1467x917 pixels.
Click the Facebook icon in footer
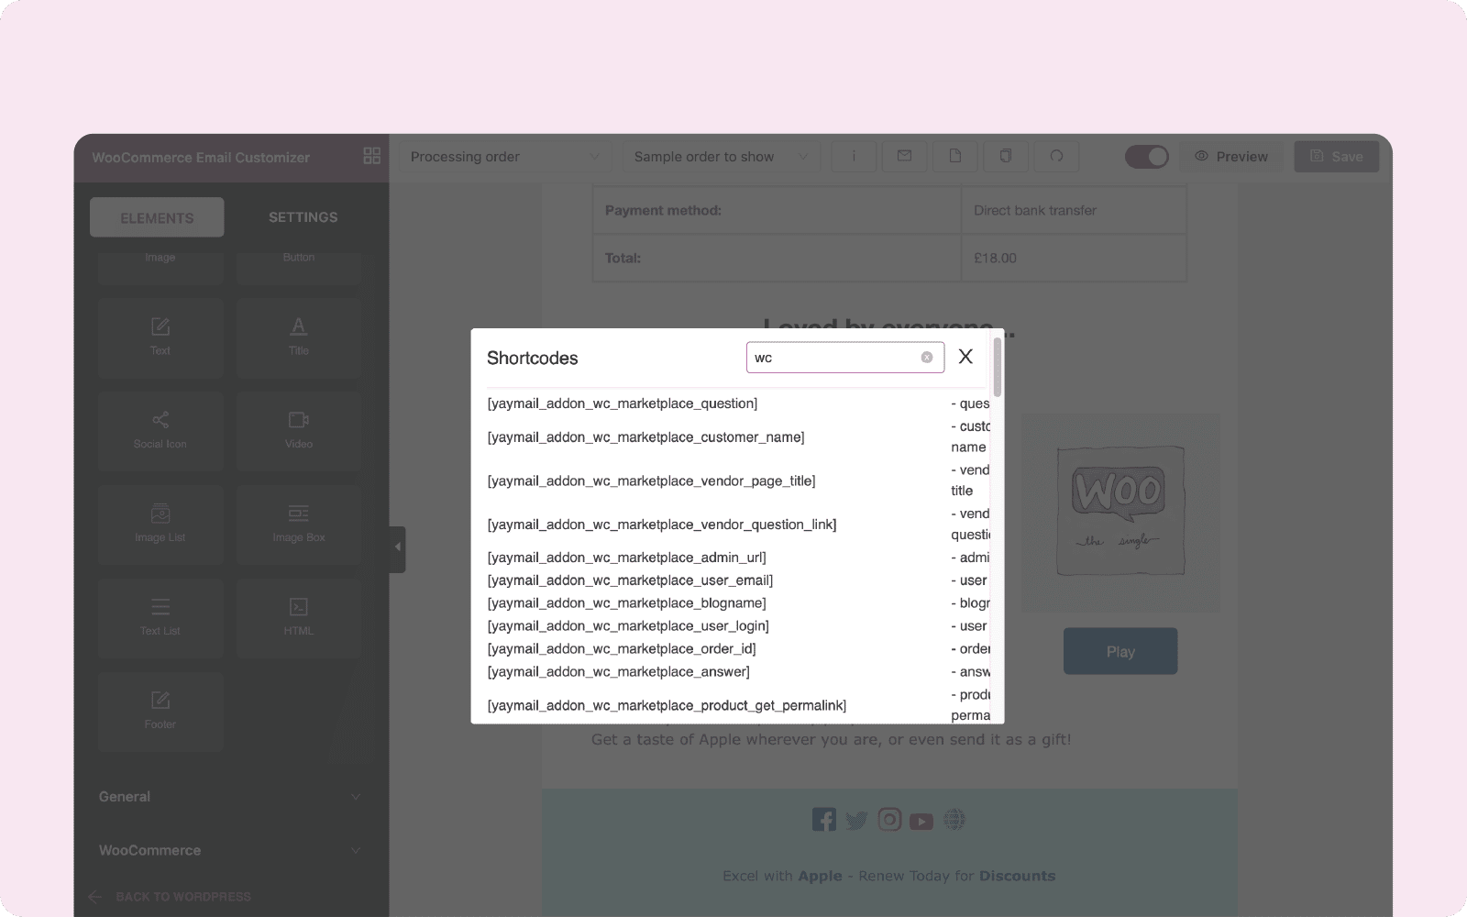point(823,820)
